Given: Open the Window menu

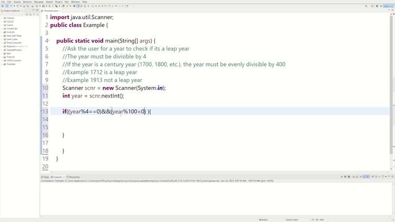Looking at the screenshot, I should [x=75, y=2].
